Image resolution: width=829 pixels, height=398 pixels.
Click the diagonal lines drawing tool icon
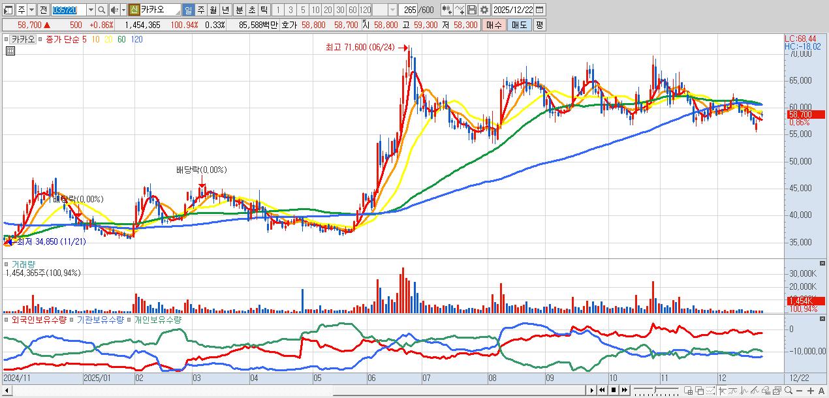755,390
